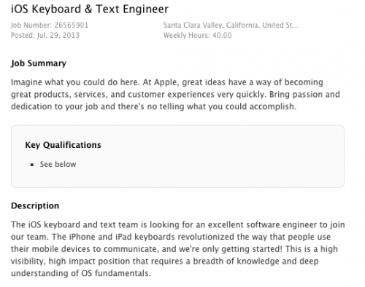This screenshot has width=365, height=287.
Task: Click the Description heading
Action: click(35, 206)
